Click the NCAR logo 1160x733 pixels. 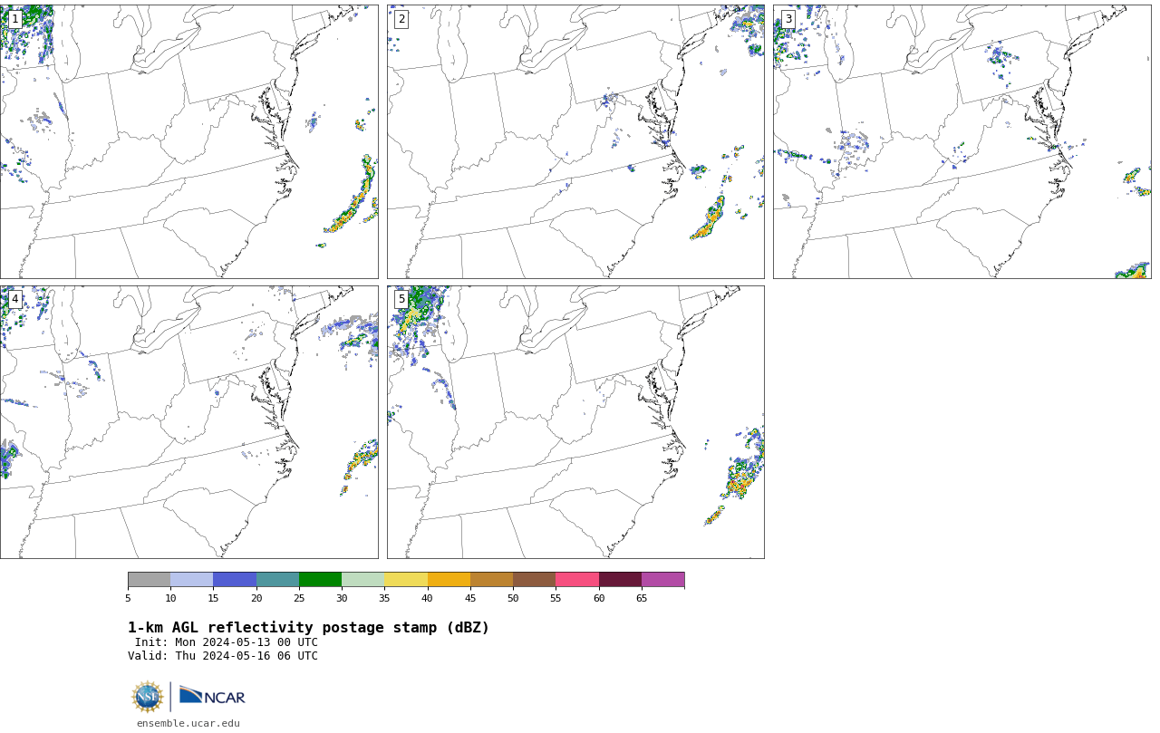pos(212,696)
